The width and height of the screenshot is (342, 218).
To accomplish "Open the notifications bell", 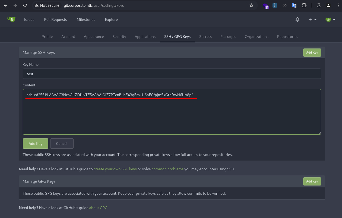I will (x=297, y=19).
